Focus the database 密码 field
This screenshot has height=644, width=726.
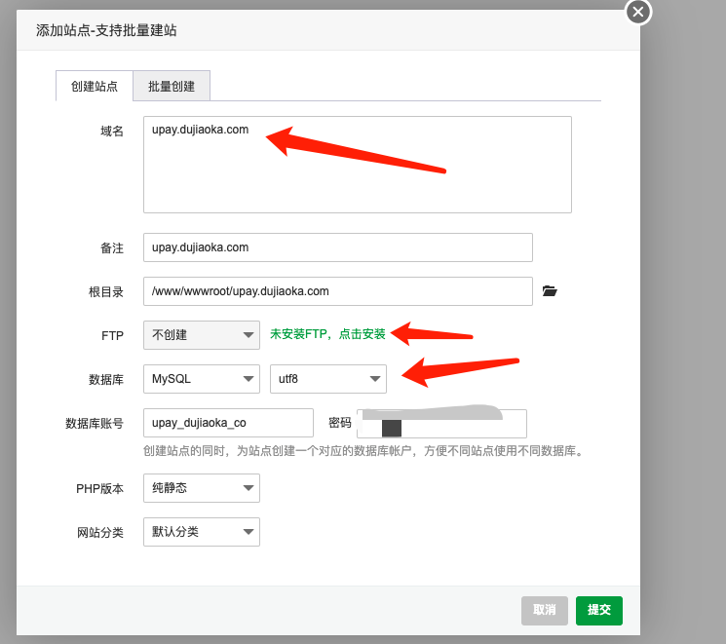[x=441, y=424]
